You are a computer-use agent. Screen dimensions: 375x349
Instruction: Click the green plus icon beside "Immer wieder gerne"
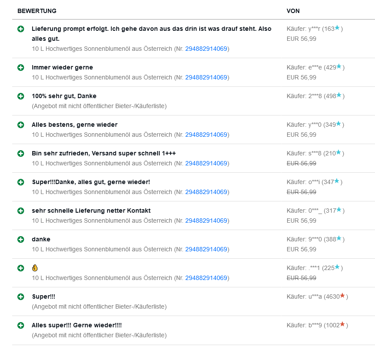click(20, 67)
